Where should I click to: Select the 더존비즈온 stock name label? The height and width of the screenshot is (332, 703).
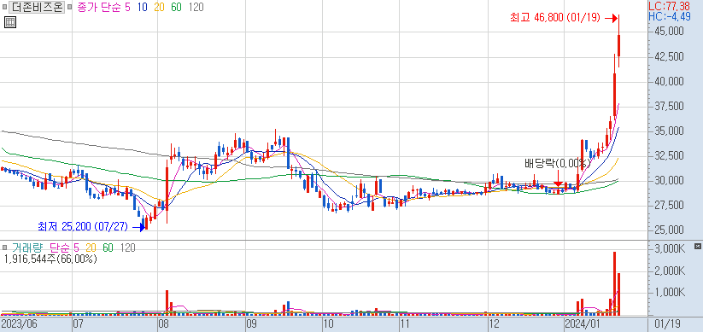[37, 7]
